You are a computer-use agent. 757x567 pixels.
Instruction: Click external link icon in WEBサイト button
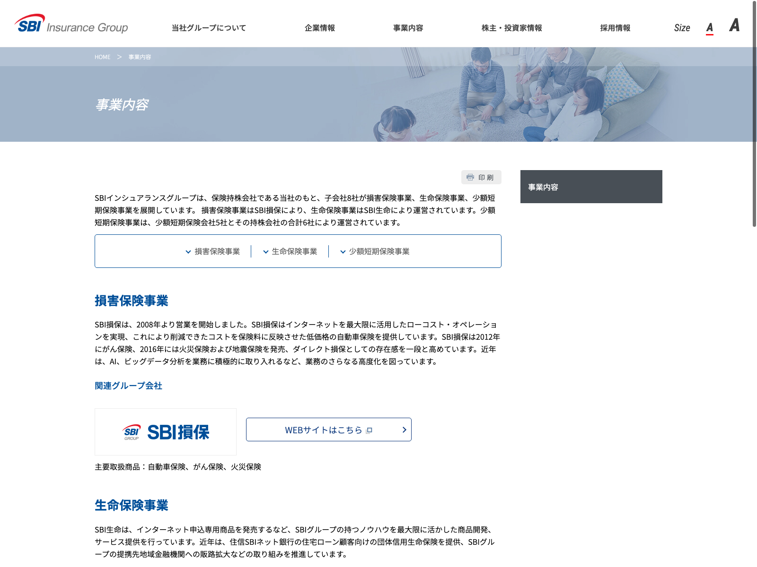pyautogui.click(x=369, y=430)
